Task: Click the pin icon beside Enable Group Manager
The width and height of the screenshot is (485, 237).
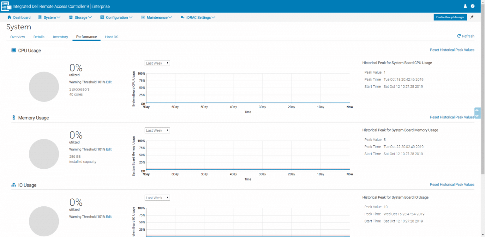Action: (x=472, y=17)
